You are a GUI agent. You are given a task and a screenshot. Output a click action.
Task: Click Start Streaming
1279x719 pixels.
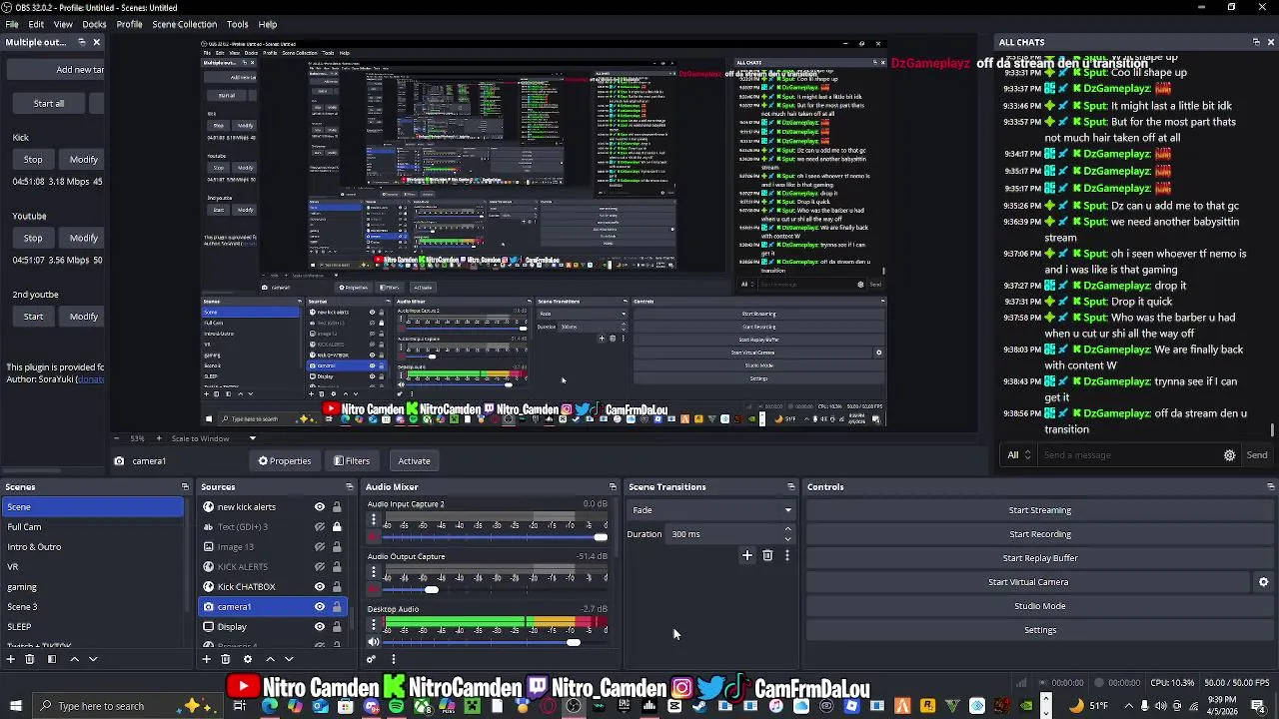(1039, 510)
